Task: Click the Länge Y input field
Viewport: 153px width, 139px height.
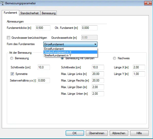Action: pos(139,74)
